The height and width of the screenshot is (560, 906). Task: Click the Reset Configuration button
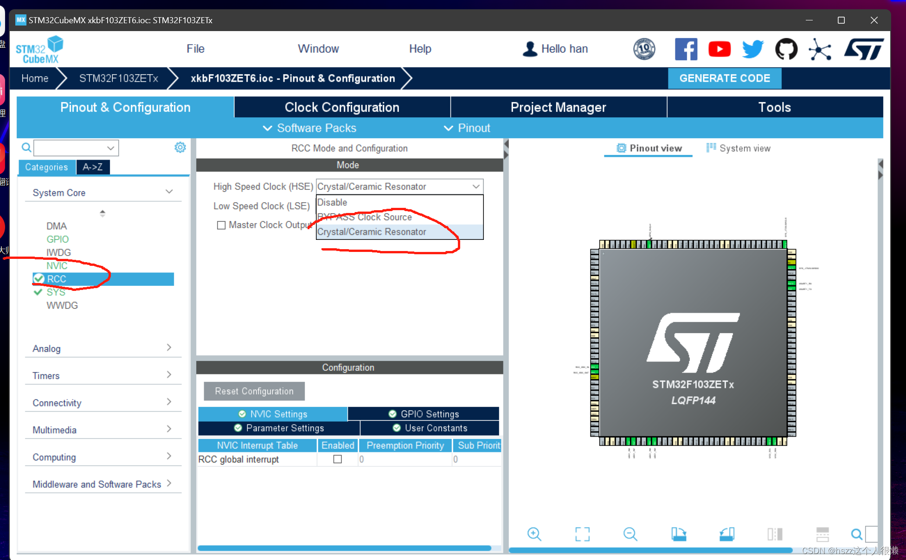254,391
